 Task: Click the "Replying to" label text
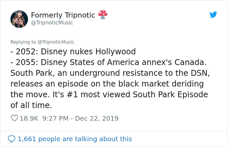point(22,42)
